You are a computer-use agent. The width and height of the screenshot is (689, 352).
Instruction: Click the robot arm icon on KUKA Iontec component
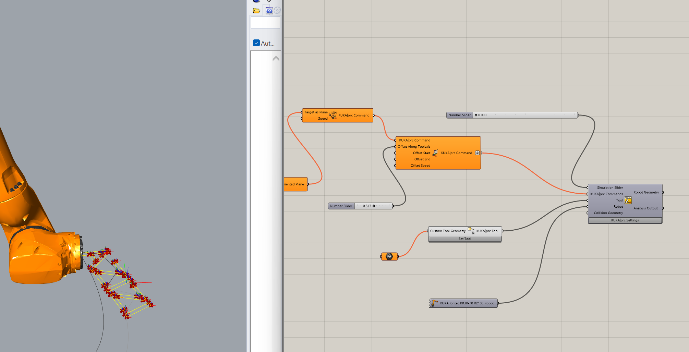[x=435, y=303]
